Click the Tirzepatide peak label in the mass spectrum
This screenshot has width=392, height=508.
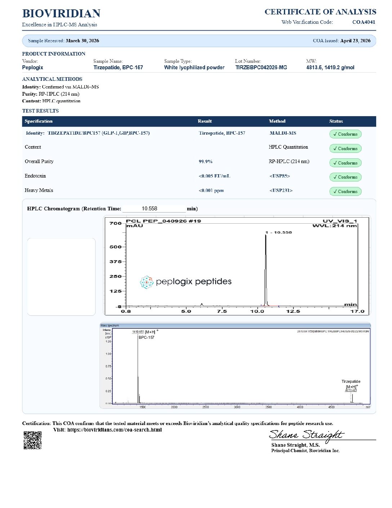point(351,381)
